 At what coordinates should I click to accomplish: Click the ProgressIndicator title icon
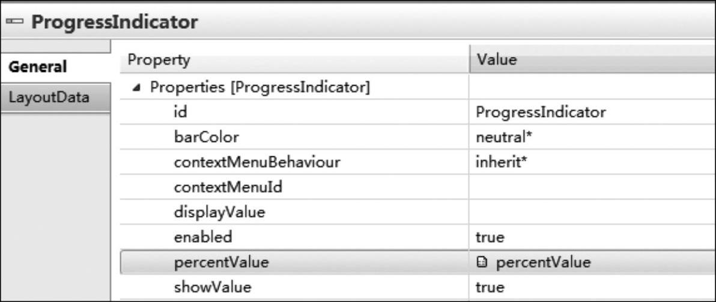16,22
